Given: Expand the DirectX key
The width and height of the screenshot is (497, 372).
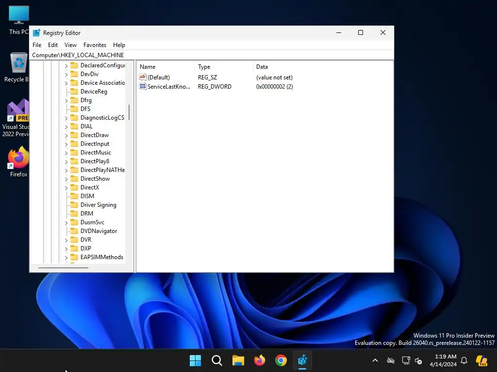Looking at the screenshot, I should [66, 188].
